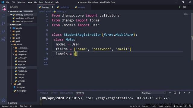Switch to the Output panel tab

tap(54, 93)
